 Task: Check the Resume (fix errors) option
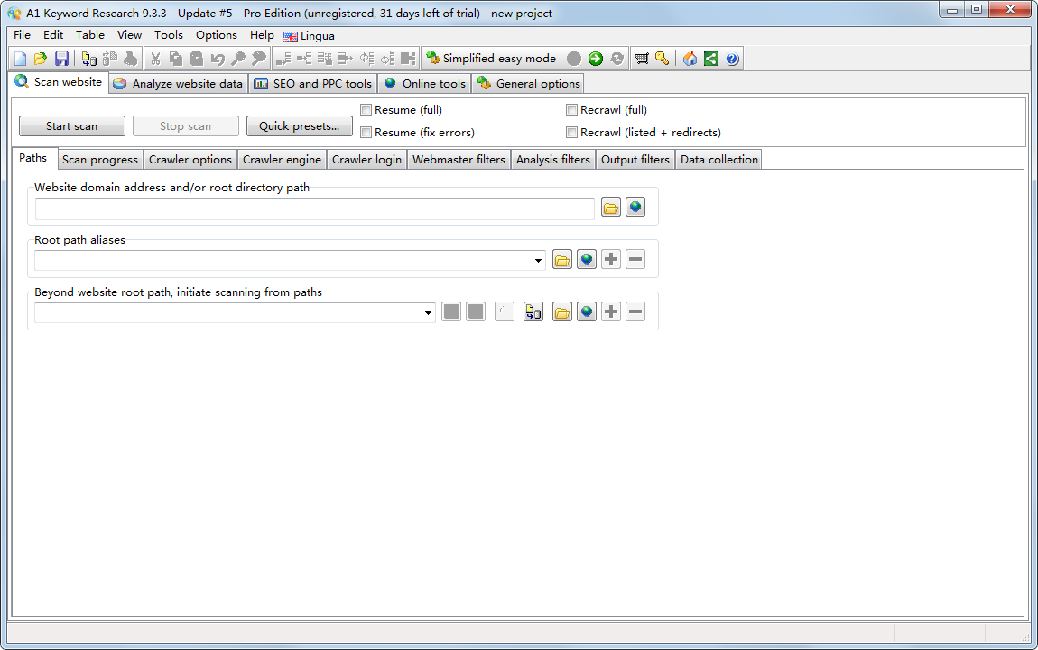pyautogui.click(x=366, y=133)
